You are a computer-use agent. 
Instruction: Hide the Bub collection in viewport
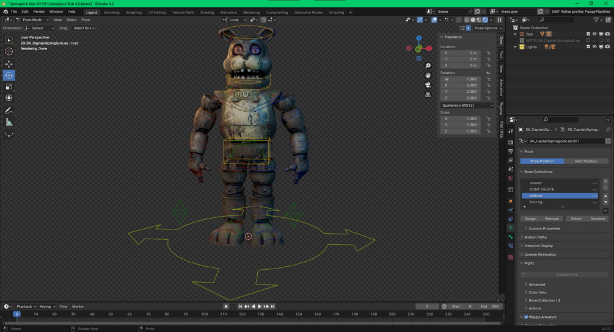pyautogui.click(x=594, y=34)
